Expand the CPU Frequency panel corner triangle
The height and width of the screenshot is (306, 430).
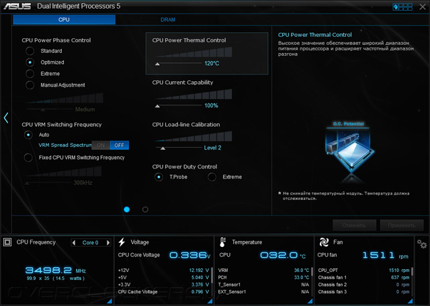coord(109,301)
